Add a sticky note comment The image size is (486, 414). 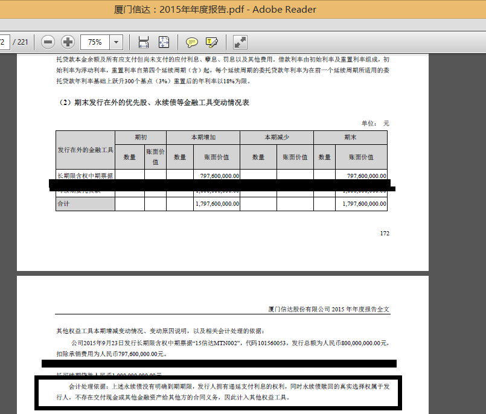tap(192, 42)
